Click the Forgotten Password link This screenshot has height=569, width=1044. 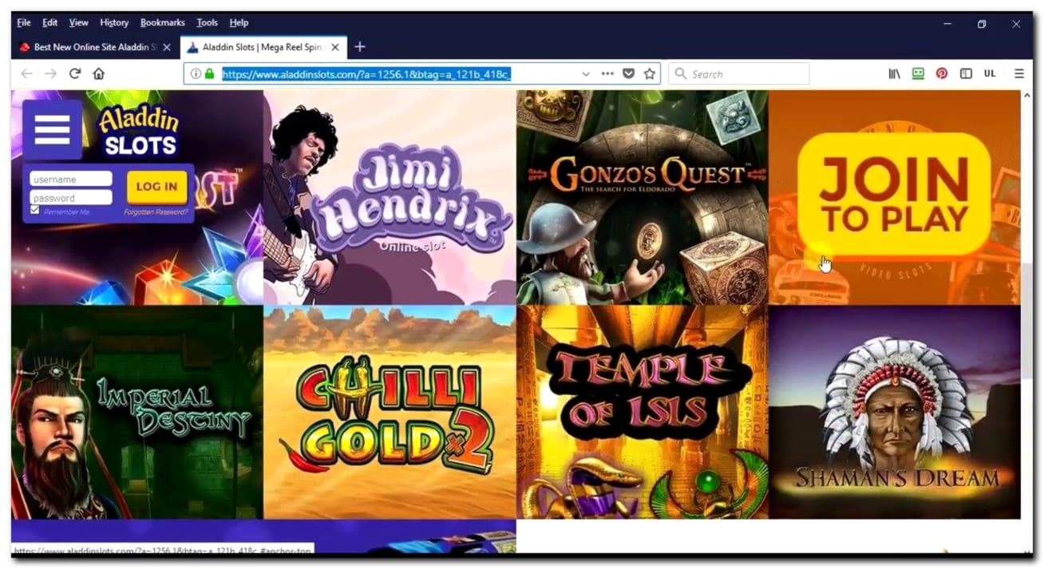click(156, 212)
